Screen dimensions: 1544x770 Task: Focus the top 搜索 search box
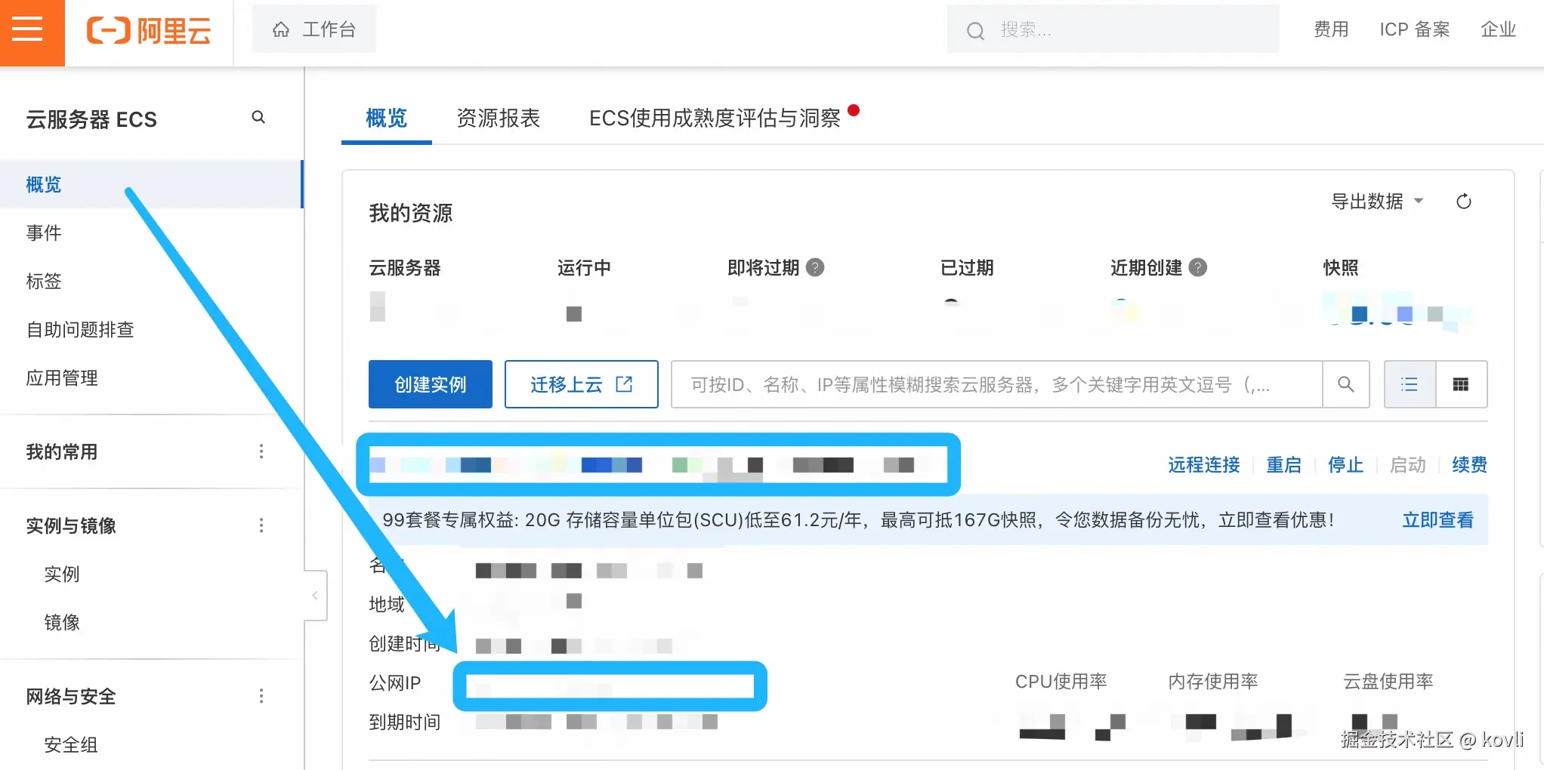(1113, 29)
